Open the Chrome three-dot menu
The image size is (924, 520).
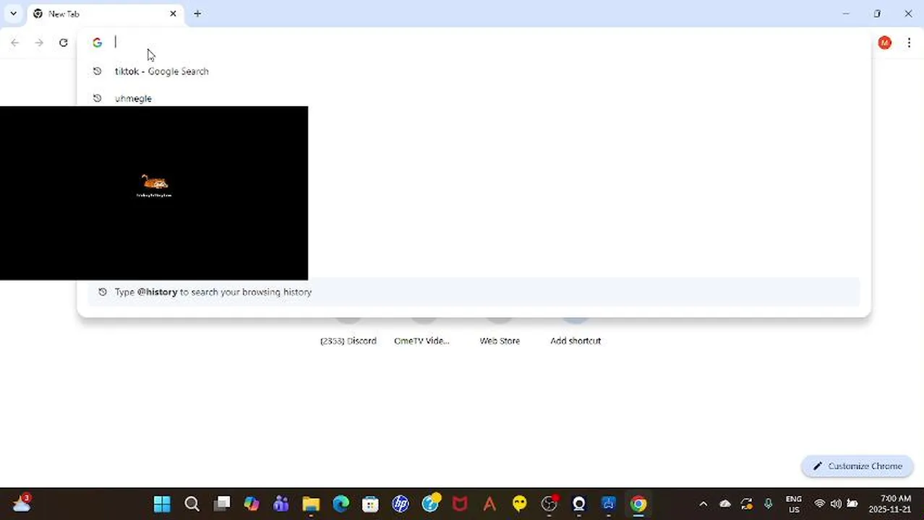(x=909, y=43)
